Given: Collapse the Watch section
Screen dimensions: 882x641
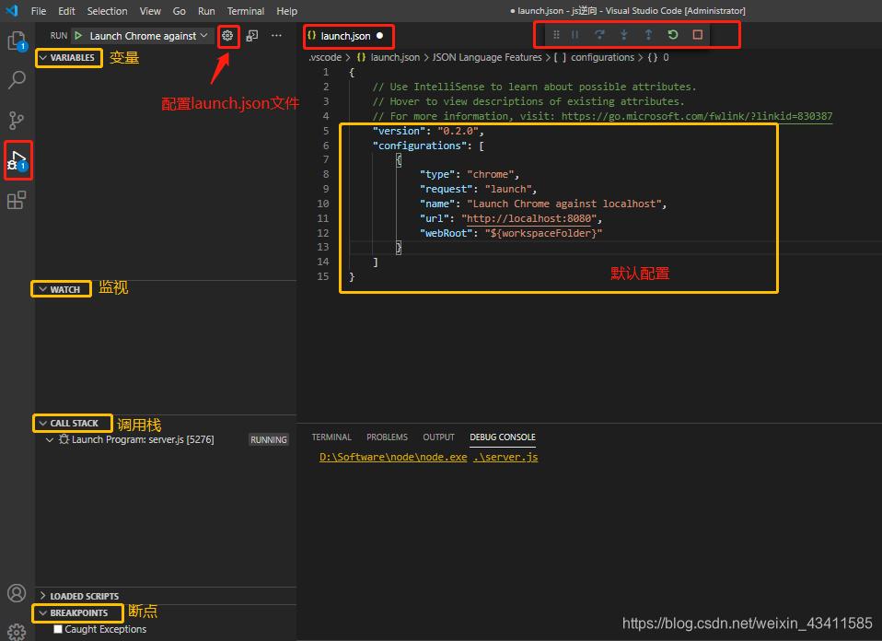Looking at the screenshot, I should coord(42,289).
